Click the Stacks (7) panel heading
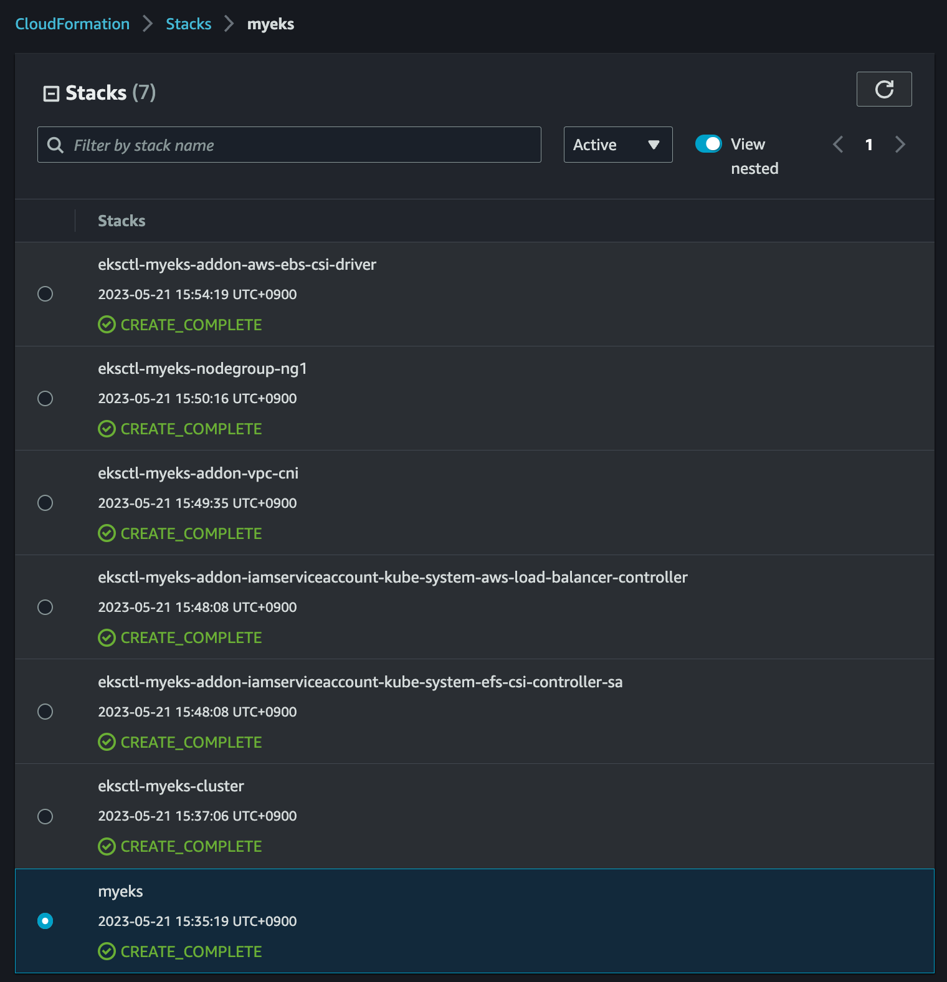The height and width of the screenshot is (982, 947). [110, 93]
